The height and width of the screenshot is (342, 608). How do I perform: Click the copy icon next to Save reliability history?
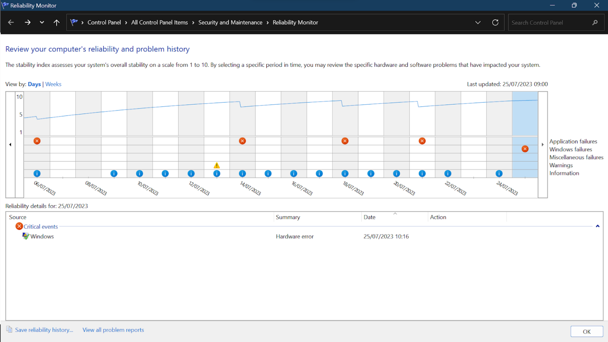pos(9,330)
